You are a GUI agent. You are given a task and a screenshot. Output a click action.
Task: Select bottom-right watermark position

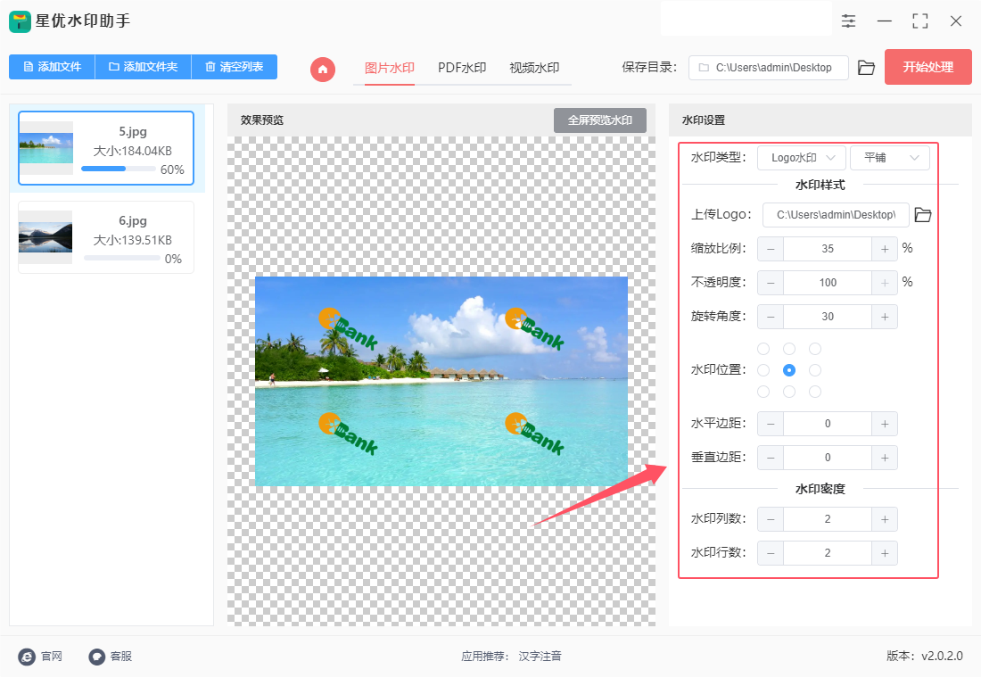pyautogui.click(x=814, y=392)
